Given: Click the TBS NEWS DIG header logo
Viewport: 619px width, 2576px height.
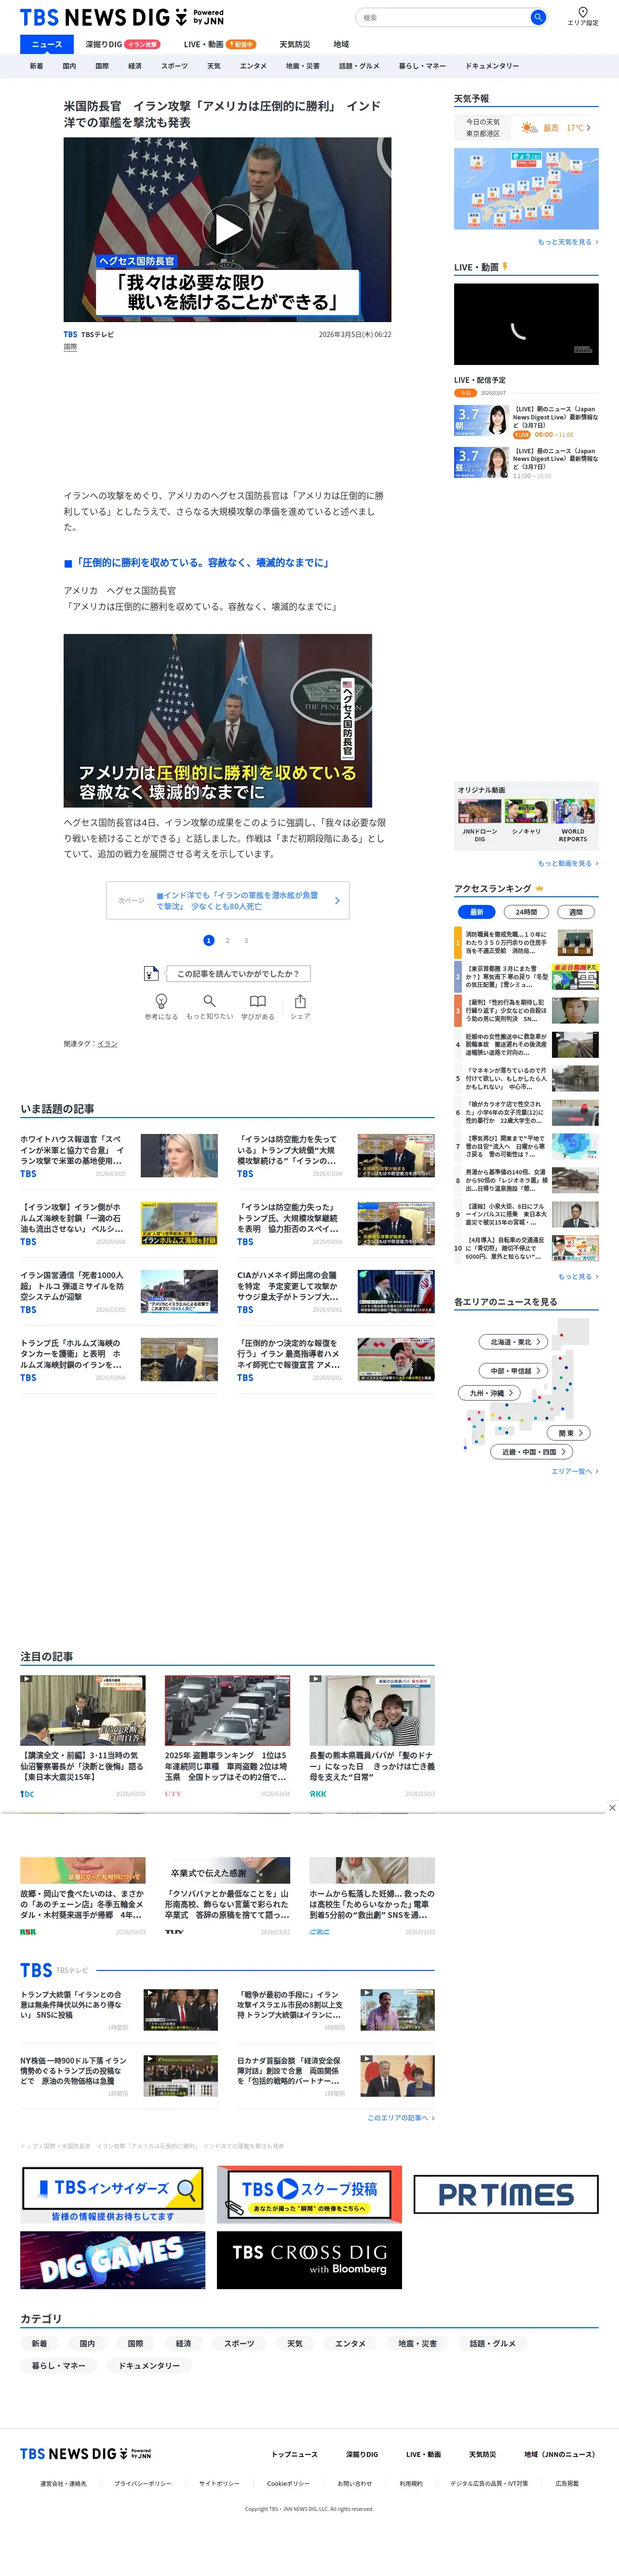Looking at the screenshot, I should [x=122, y=17].
